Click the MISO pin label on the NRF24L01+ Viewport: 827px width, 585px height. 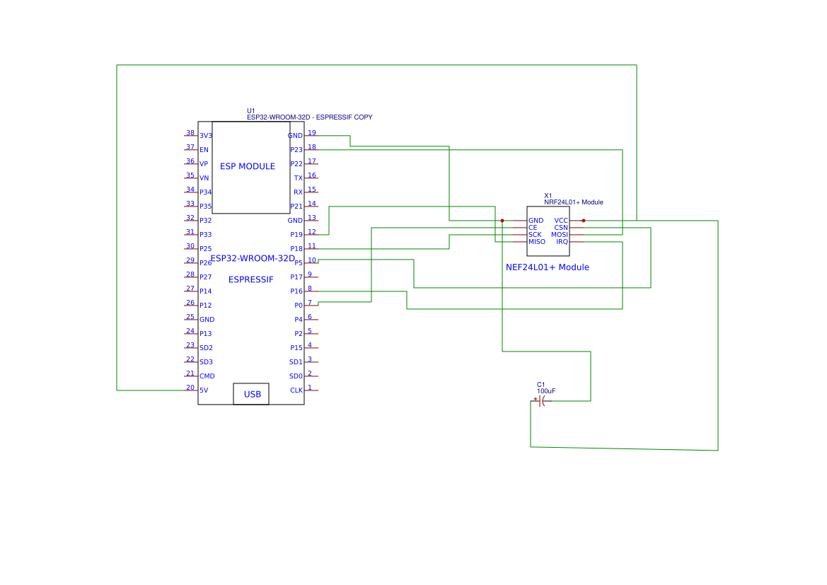(x=537, y=242)
